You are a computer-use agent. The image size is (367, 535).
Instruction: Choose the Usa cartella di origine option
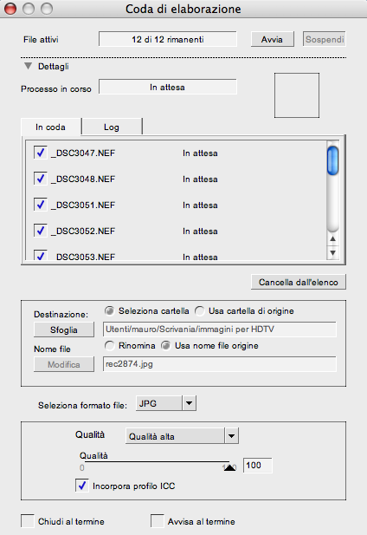coord(199,310)
